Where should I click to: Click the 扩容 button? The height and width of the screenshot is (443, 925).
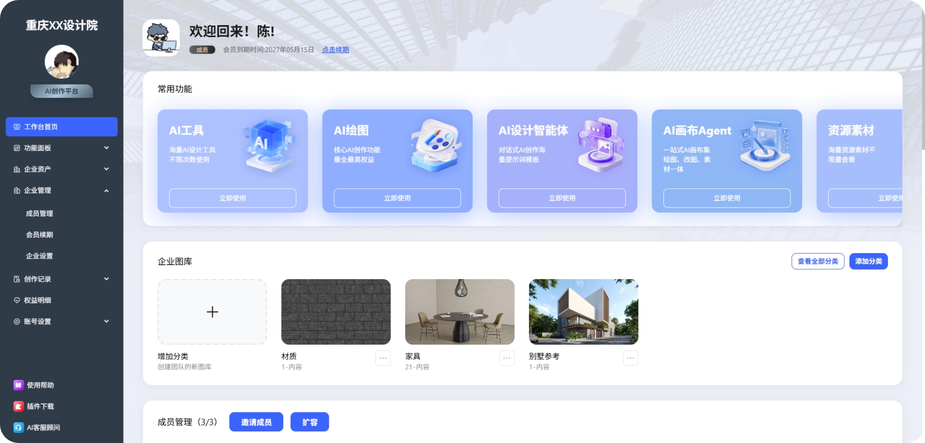[x=310, y=422]
